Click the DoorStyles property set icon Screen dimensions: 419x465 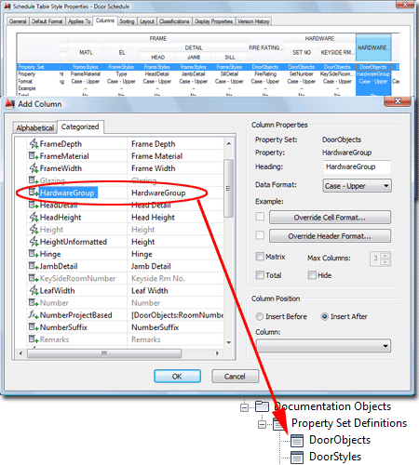coord(297,457)
